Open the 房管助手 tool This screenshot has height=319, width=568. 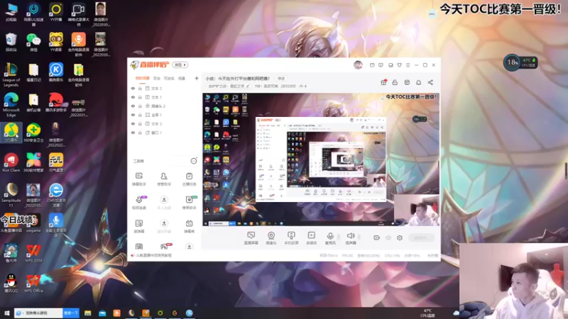tap(164, 179)
